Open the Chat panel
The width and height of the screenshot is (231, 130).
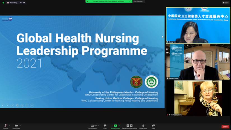tap(105, 126)
